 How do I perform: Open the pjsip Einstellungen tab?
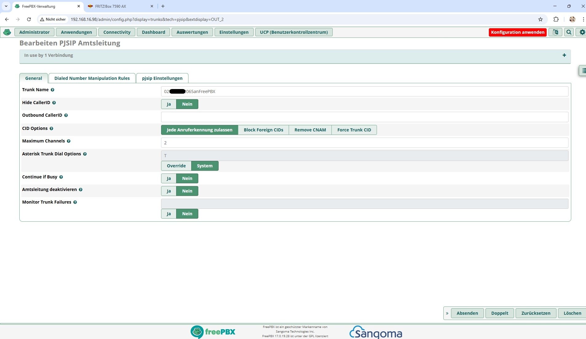pos(162,78)
